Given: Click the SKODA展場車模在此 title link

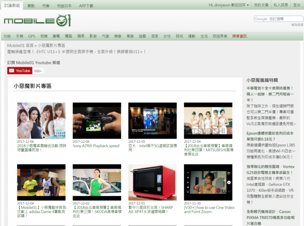Looking at the screenshot, I should [97, 212].
